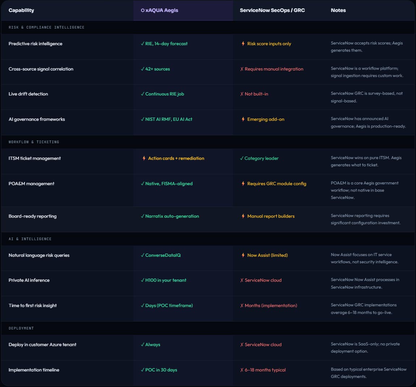Click the checkmark beside Continuous RIE job
This screenshot has height=387, width=416.
tap(143, 94)
